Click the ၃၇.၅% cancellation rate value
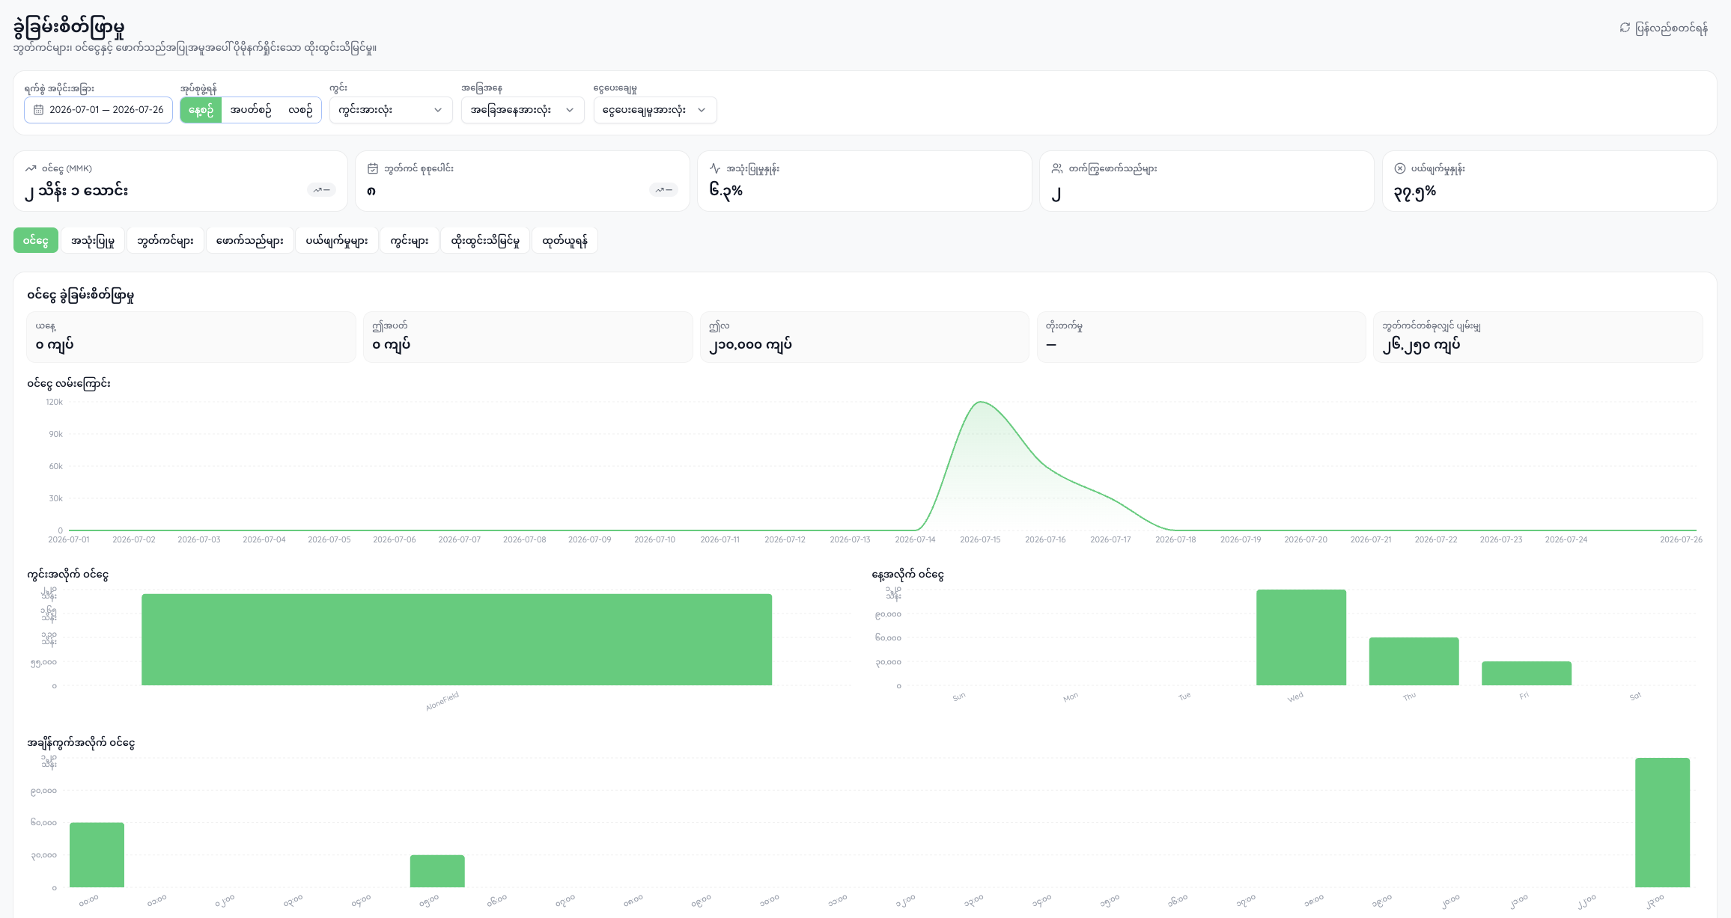This screenshot has width=1731, height=918. [1414, 192]
